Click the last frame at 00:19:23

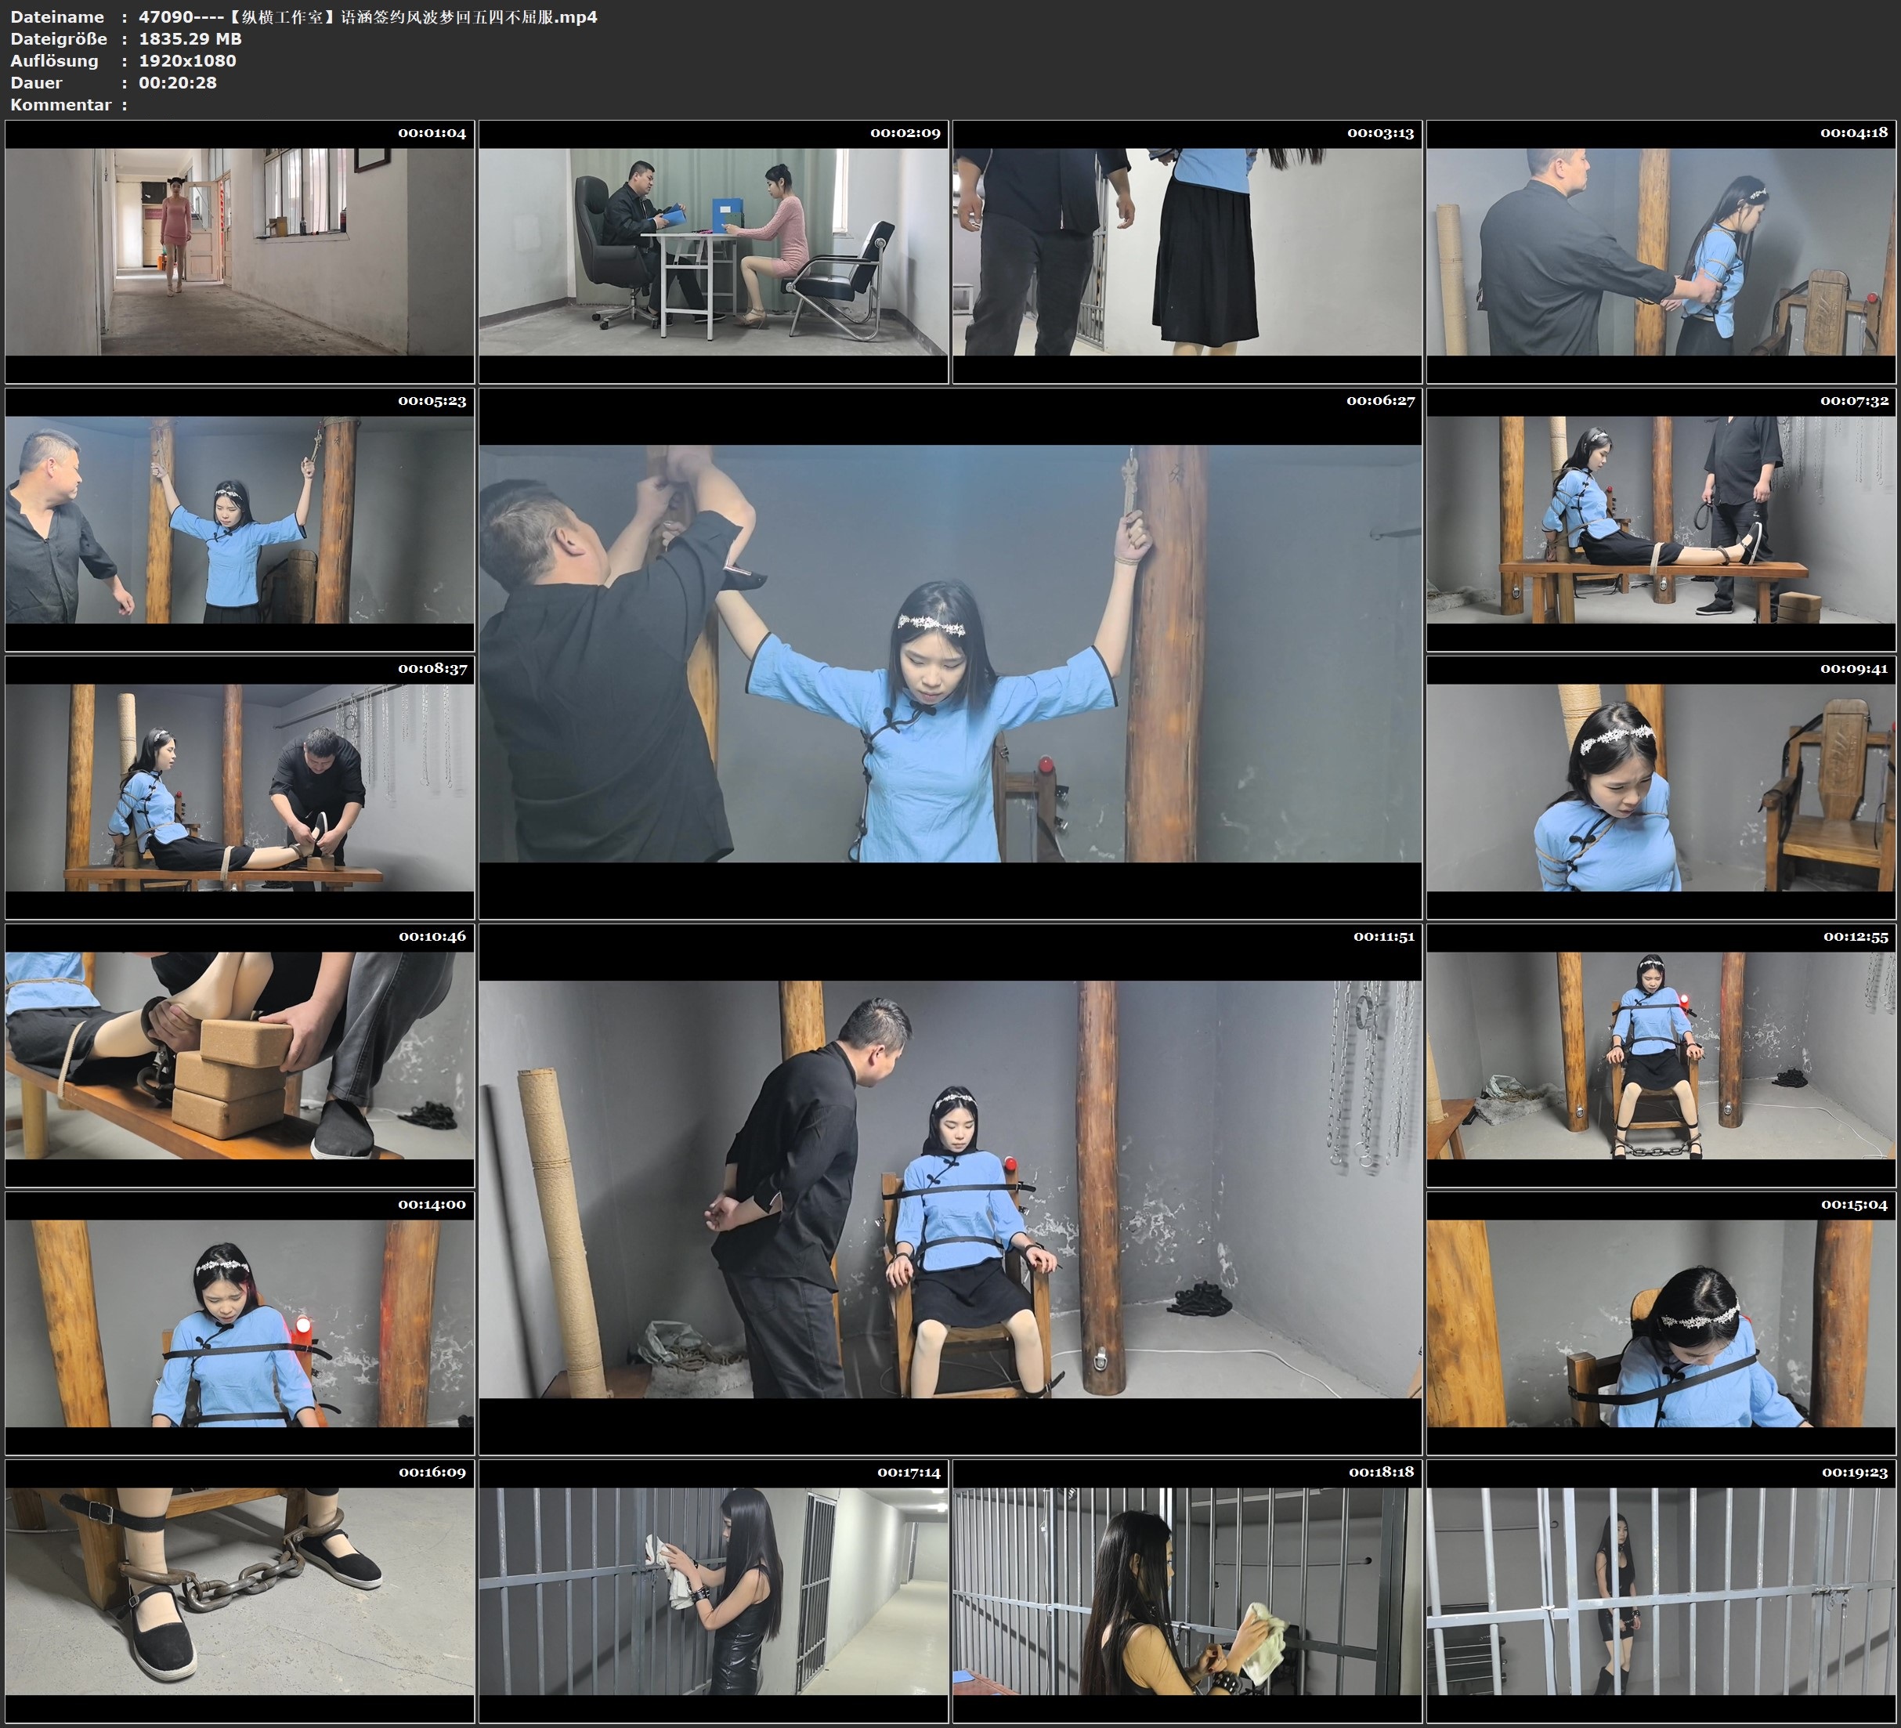(1661, 1591)
